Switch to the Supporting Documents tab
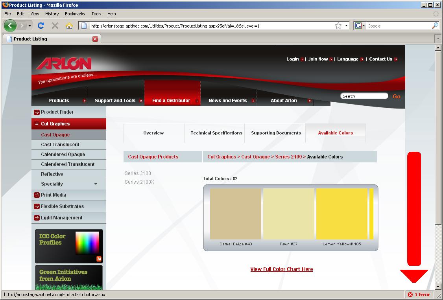 pyautogui.click(x=275, y=133)
